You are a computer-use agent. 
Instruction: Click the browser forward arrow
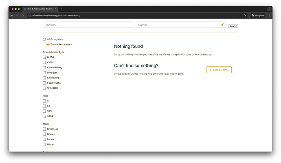tap(18, 16)
